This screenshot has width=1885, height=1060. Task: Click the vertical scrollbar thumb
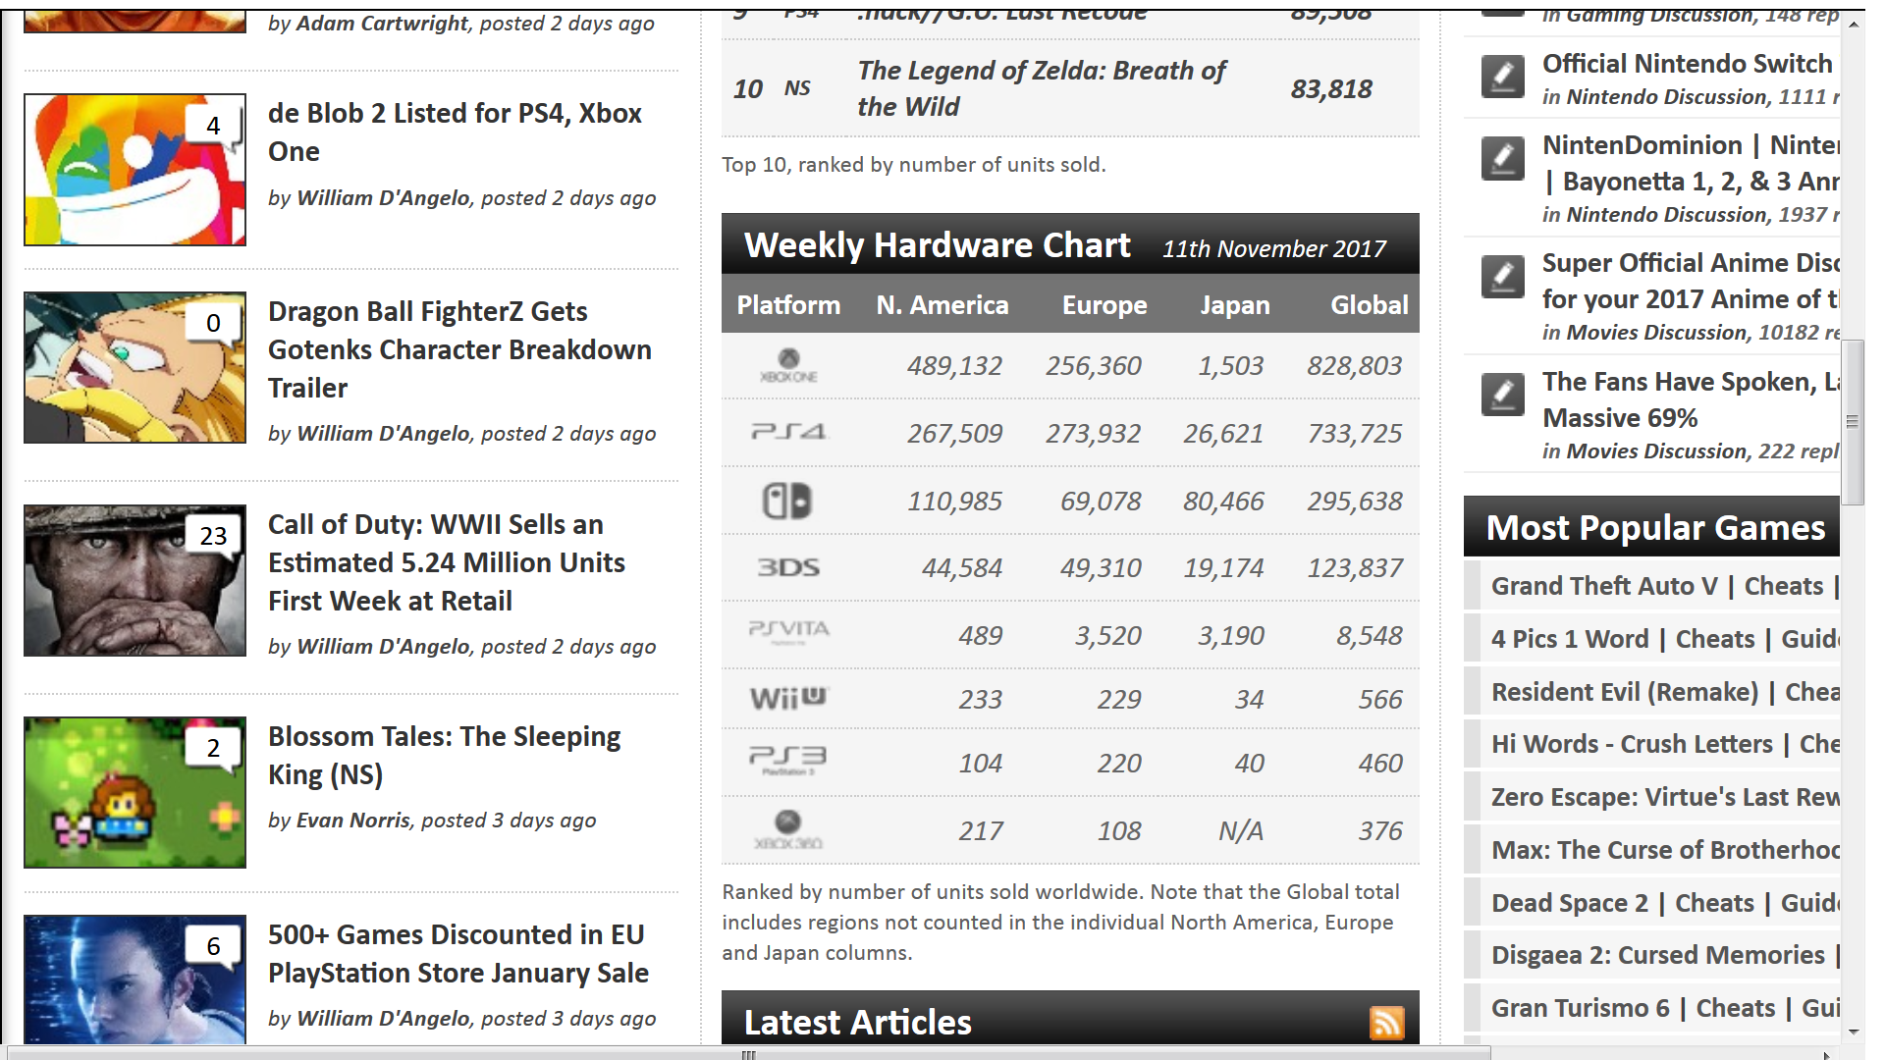click(x=1853, y=422)
